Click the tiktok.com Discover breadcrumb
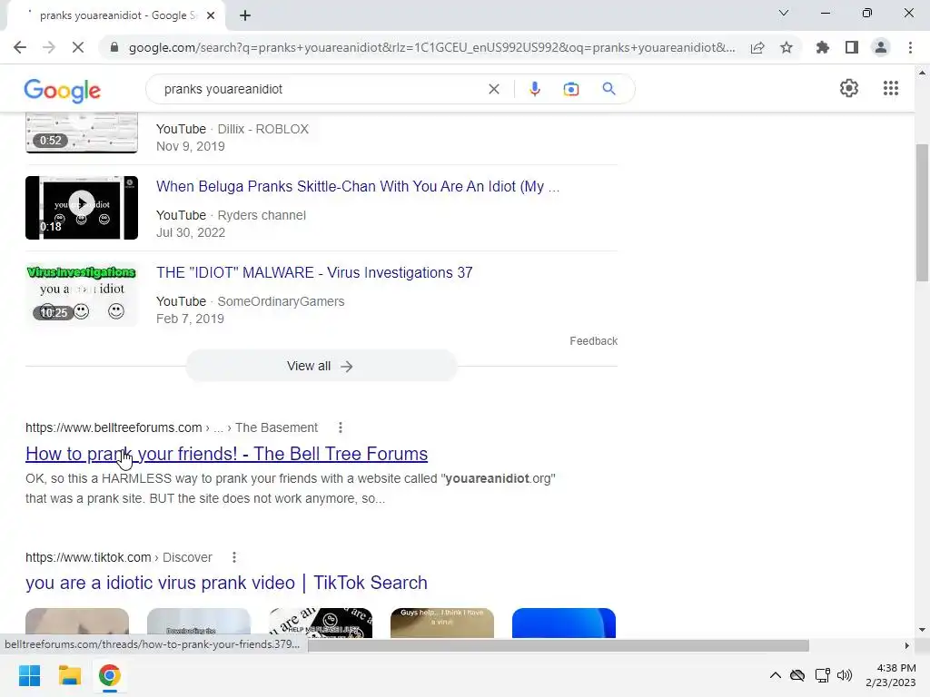This screenshot has width=930, height=697. 119,557
